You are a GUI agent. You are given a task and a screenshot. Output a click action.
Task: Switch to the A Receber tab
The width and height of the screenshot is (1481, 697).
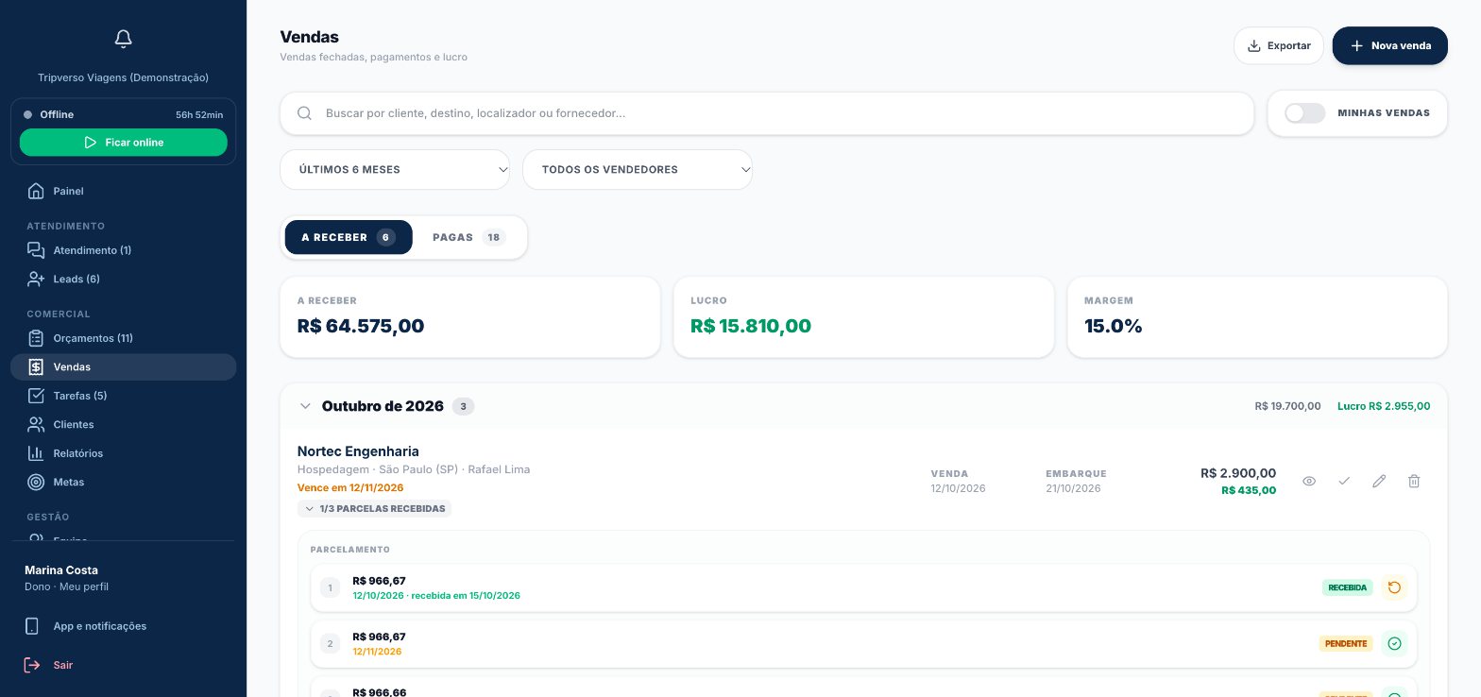[x=349, y=237]
